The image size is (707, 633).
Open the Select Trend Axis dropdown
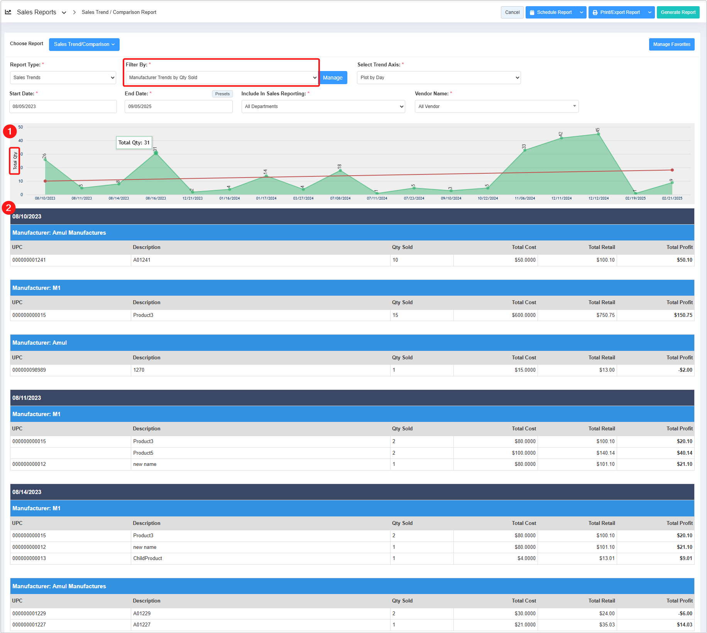[x=439, y=78]
